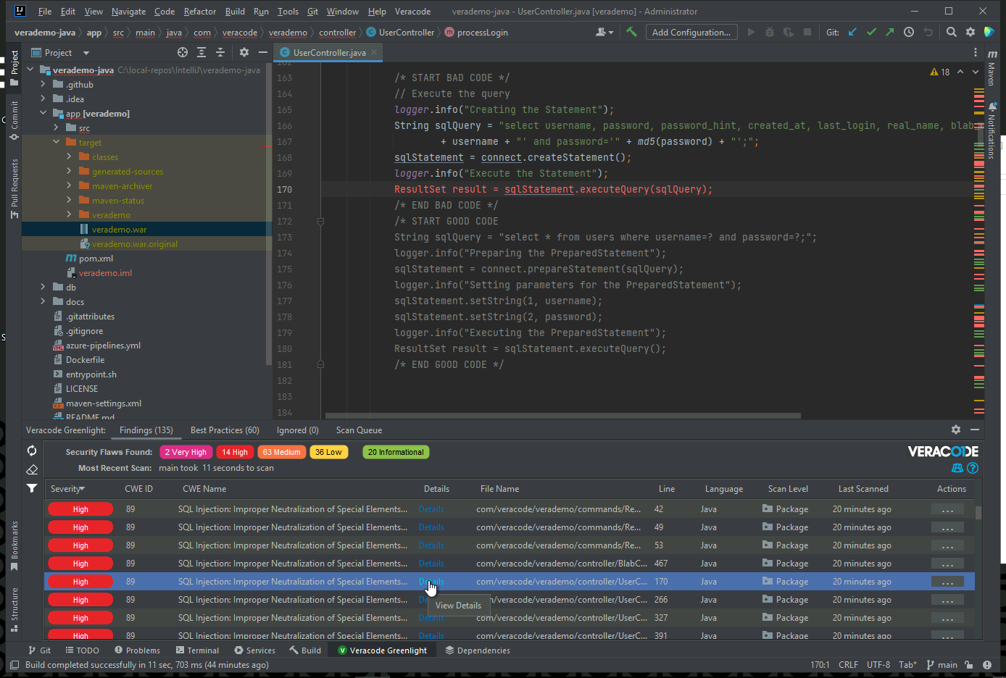Close the UserController.java editor tab
This screenshot has height=678, width=1006.
pos(374,52)
